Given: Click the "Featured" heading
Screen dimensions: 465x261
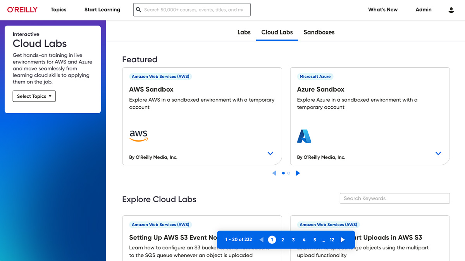Looking at the screenshot, I should point(139,60).
